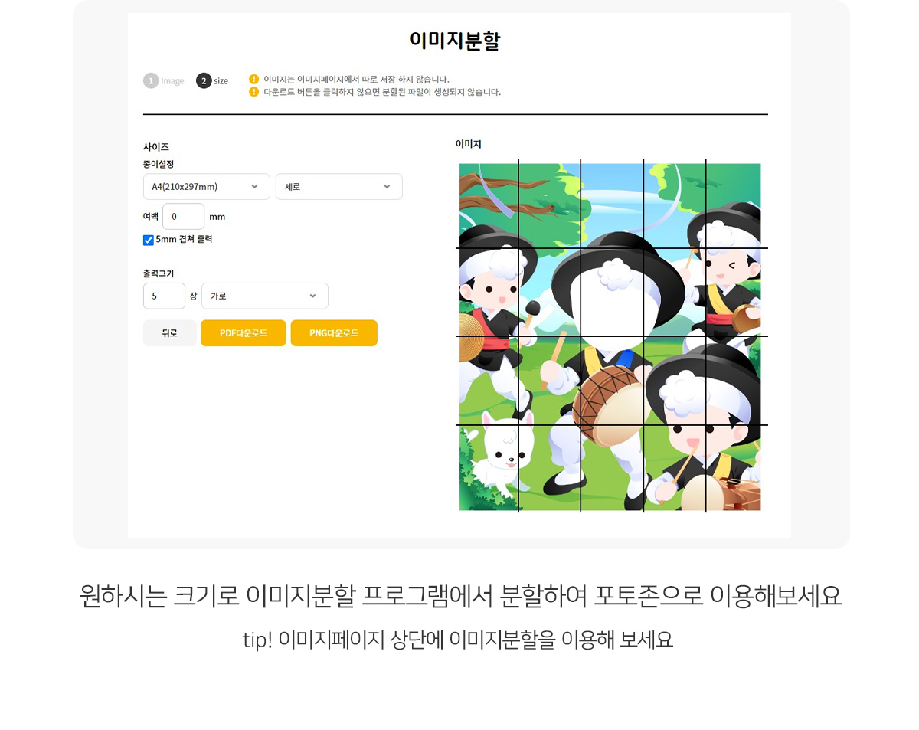Focus the 여백 margin mm input field
919x730 pixels.
click(x=183, y=216)
